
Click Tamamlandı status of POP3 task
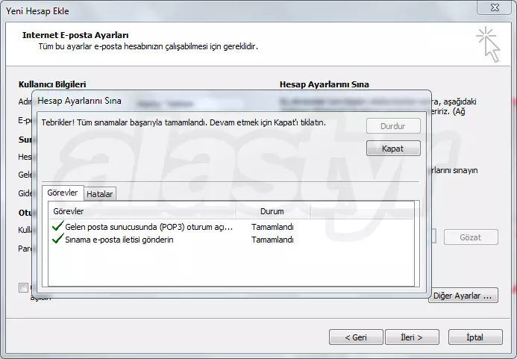[x=272, y=227]
